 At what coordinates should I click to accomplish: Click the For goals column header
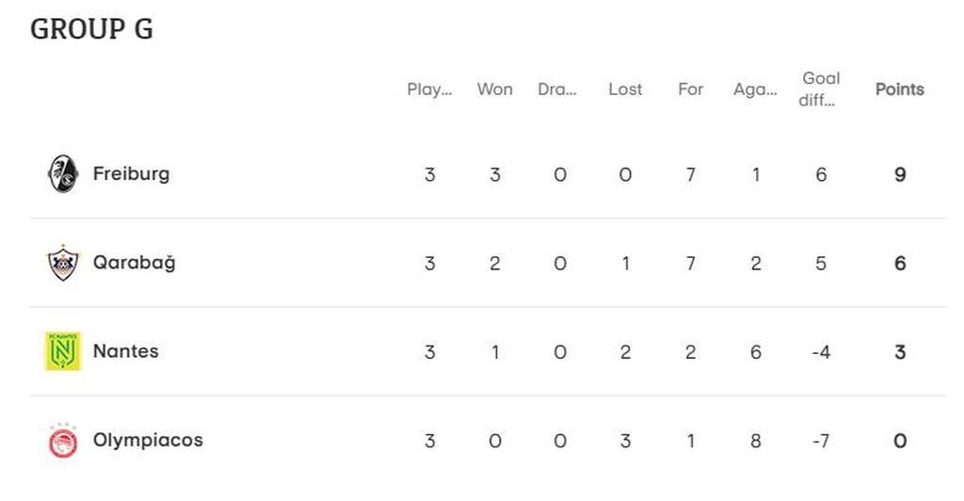[x=690, y=89]
